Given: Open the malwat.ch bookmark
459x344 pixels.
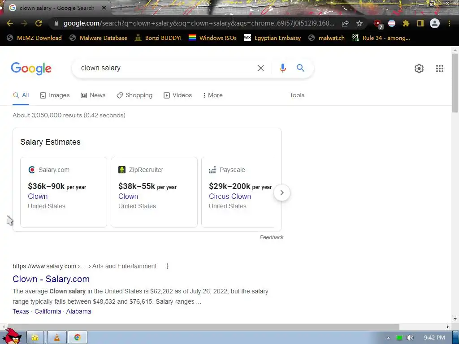Looking at the screenshot, I should click(x=326, y=38).
